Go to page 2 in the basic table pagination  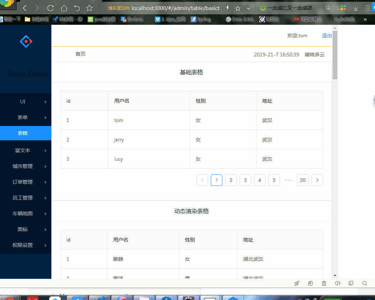pyautogui.click(x=231, y=180)
